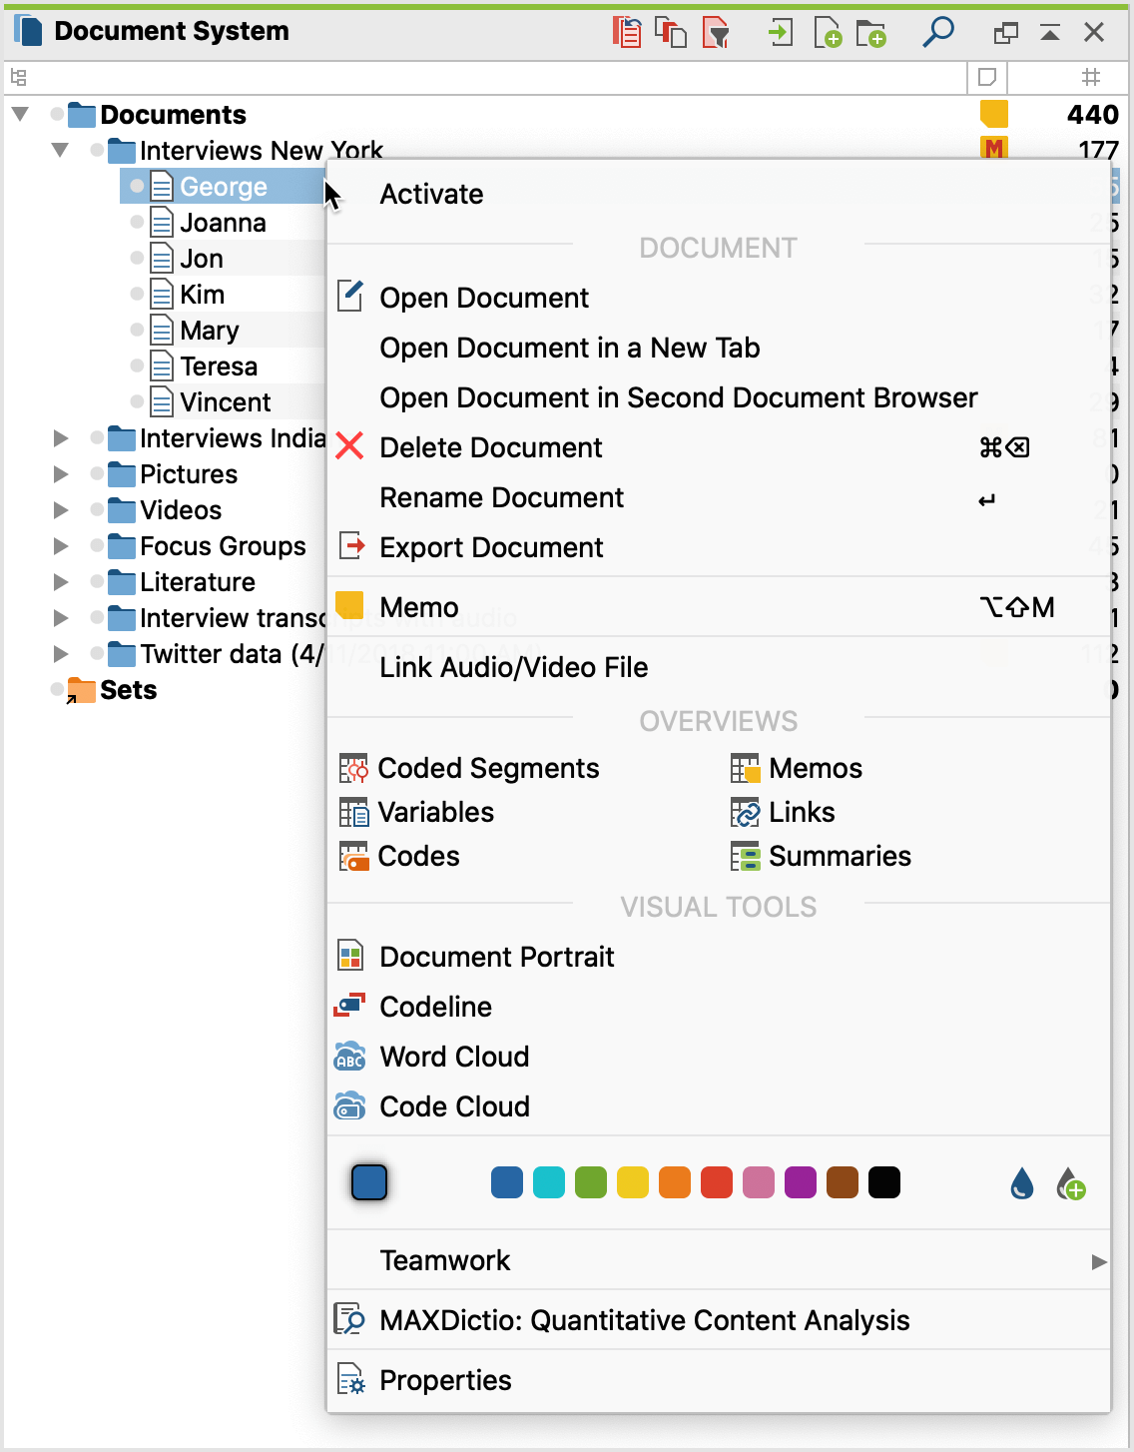Launch the Document Portrait tool
Image resolution: width=1134 pixels, height=1452 pixels.
pos(719,957)
